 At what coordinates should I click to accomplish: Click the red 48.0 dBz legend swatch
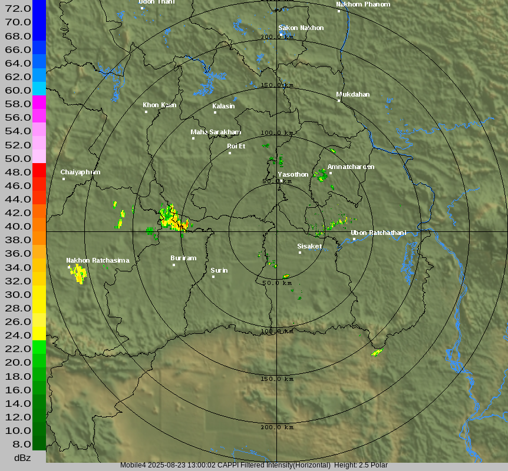tap(39, 170)
